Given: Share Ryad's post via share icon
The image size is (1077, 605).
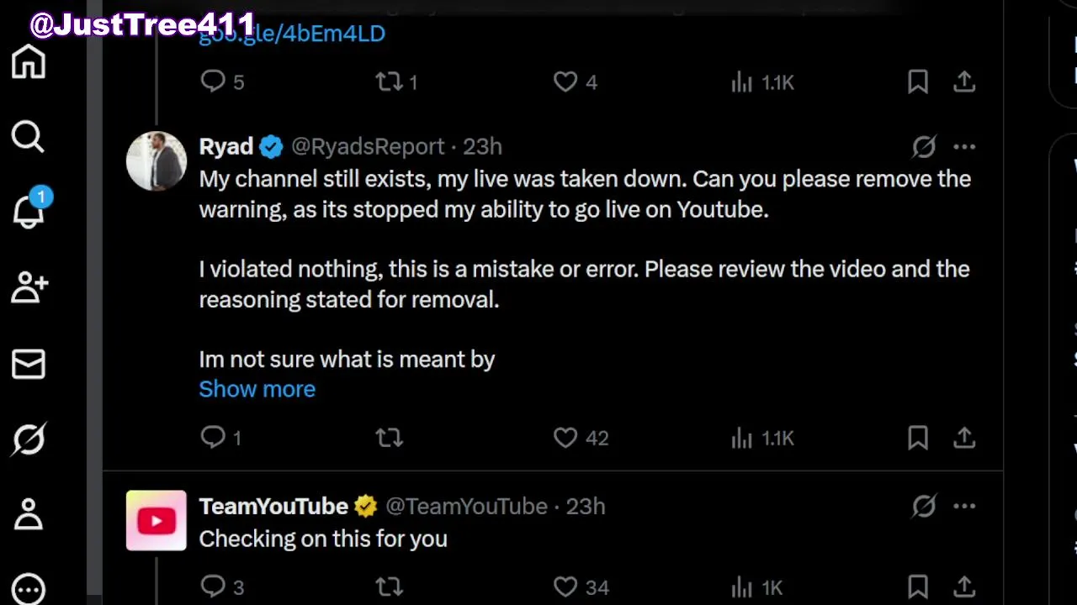Looking at the screenshot, I should point(964,438).
